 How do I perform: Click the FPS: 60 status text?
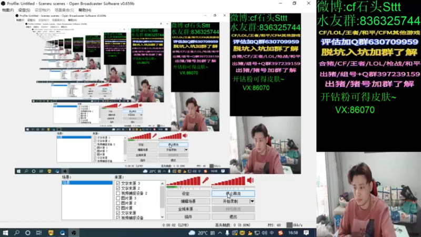click(274, 225)
